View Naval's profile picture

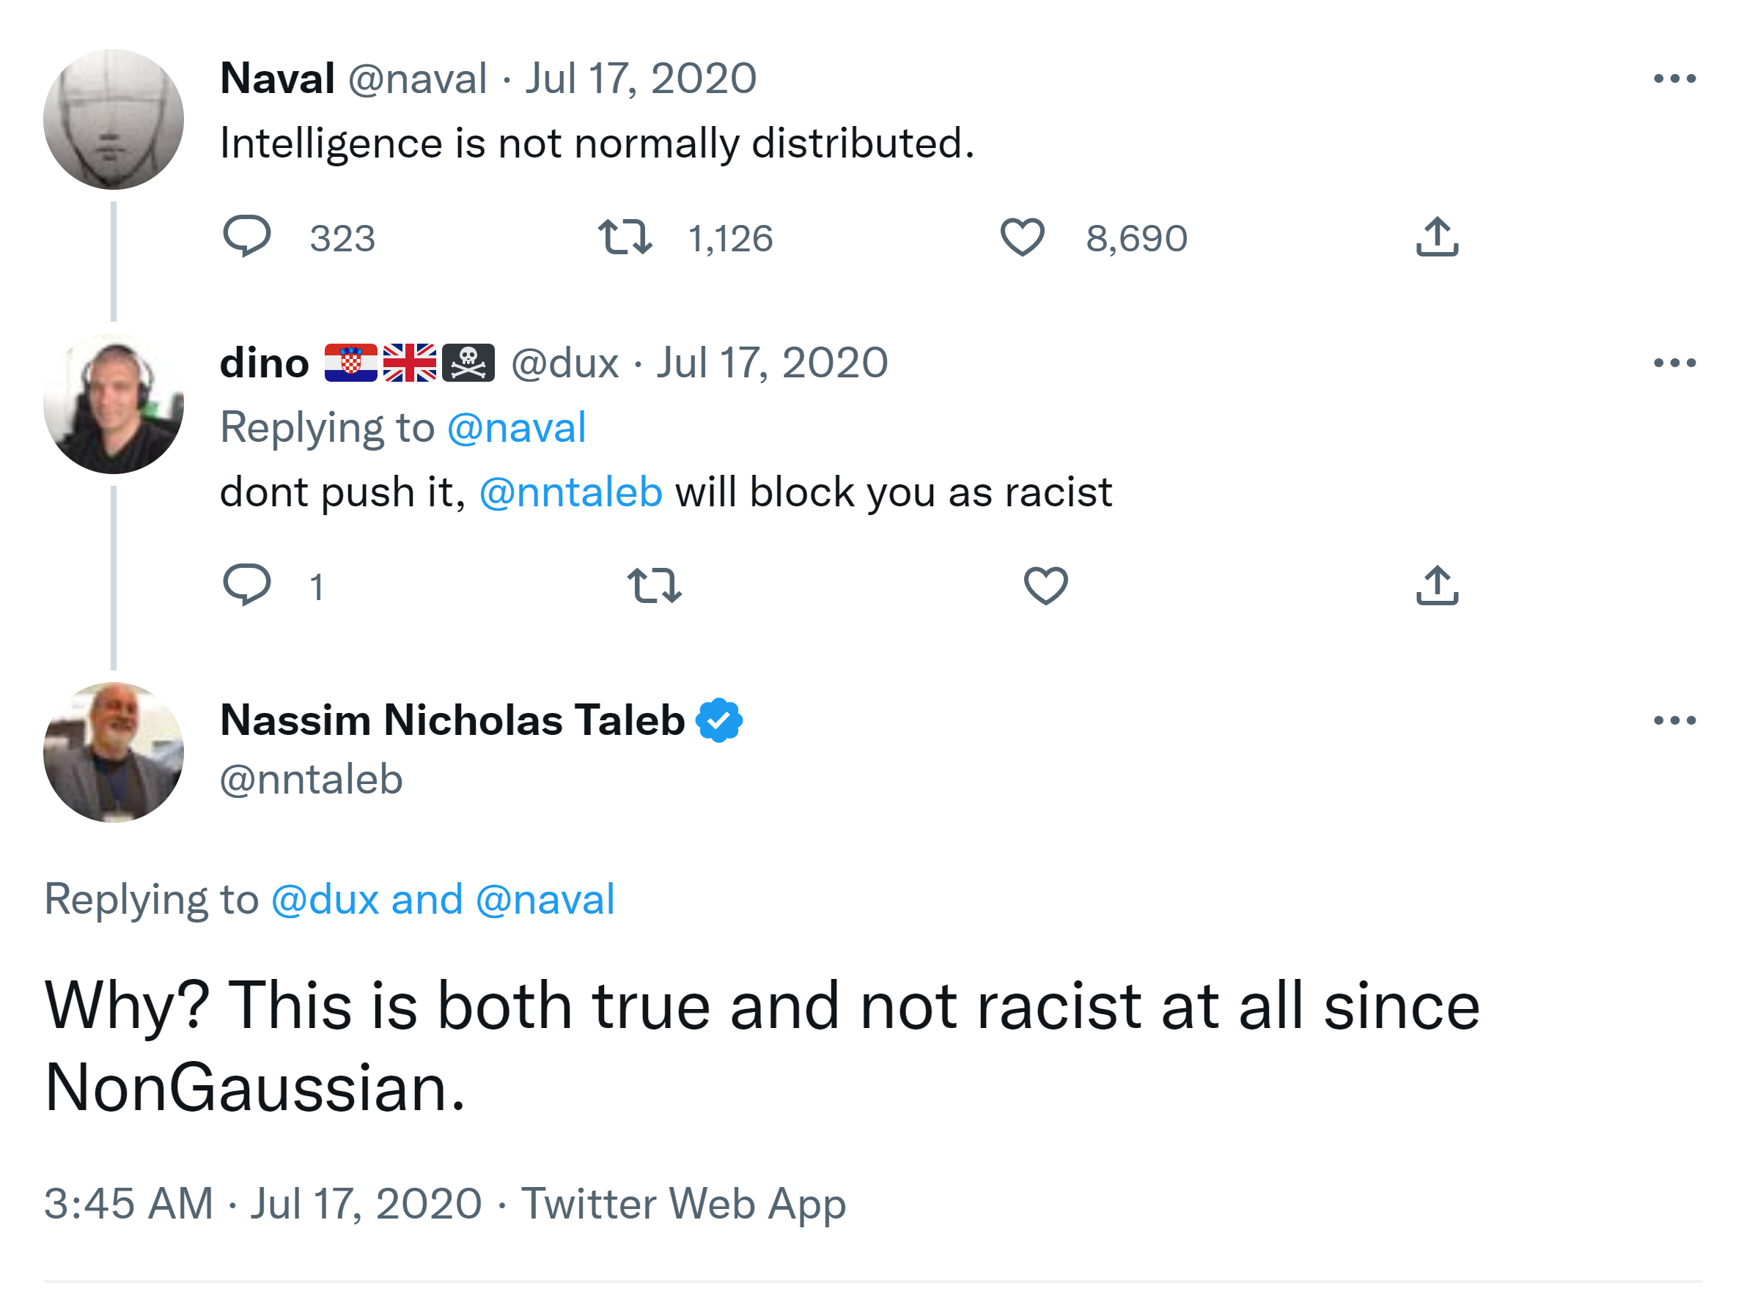point(114,119)
